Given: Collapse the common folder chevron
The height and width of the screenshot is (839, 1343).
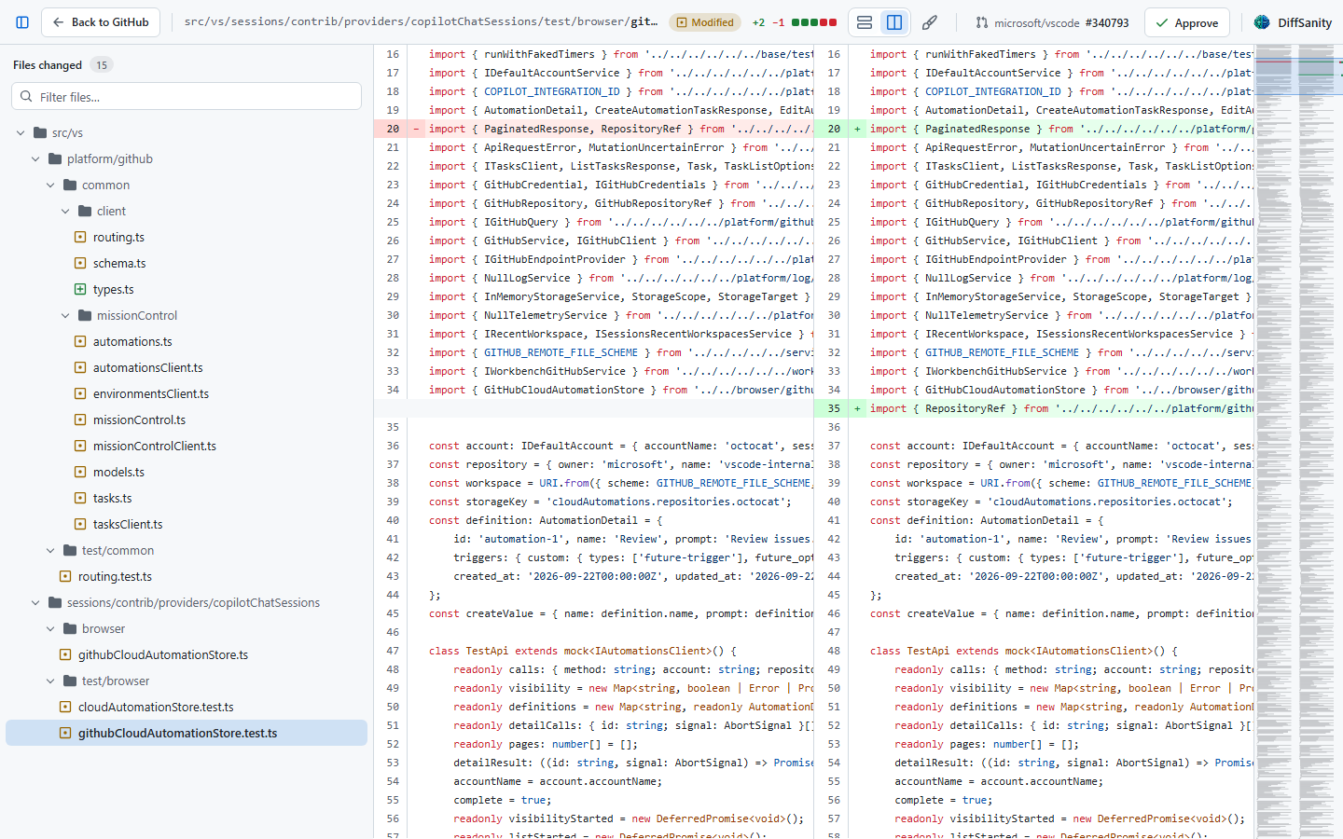Looking at the screenshot, I should point(50,185).
